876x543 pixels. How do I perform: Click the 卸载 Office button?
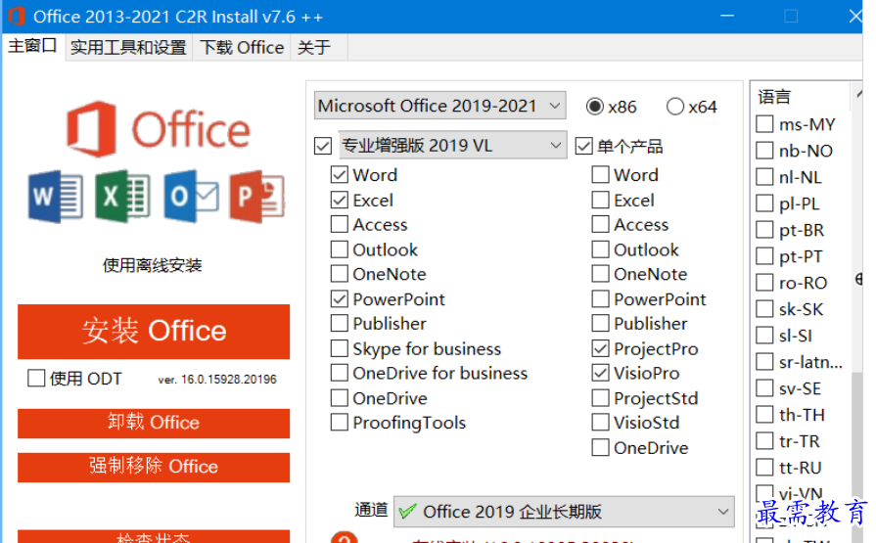pos(154,423)
